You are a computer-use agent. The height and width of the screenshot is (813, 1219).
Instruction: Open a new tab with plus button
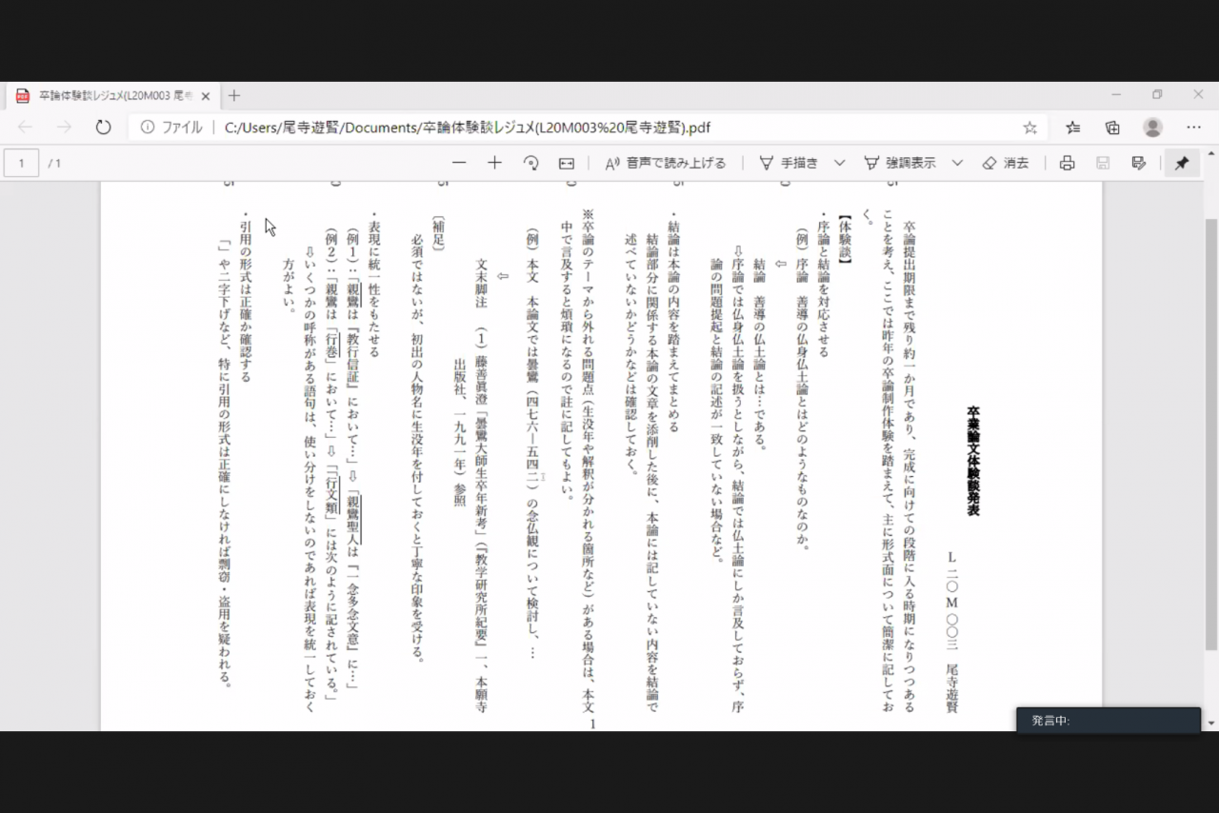(234, 96)
